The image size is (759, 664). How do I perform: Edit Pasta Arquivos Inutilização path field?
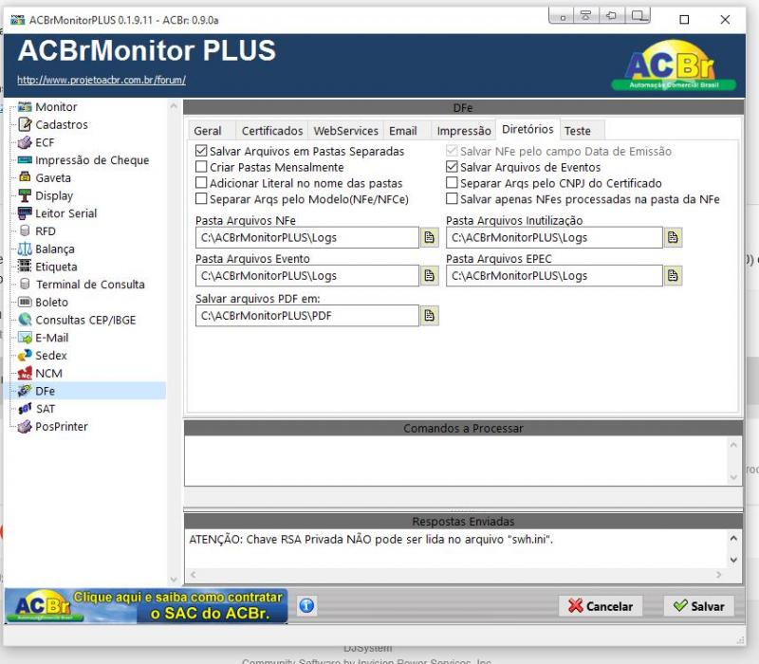[x=554, y=238]
